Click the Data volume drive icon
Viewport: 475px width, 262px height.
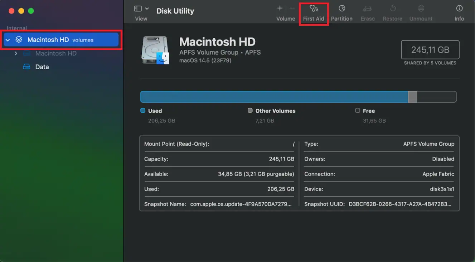(26, 67)
